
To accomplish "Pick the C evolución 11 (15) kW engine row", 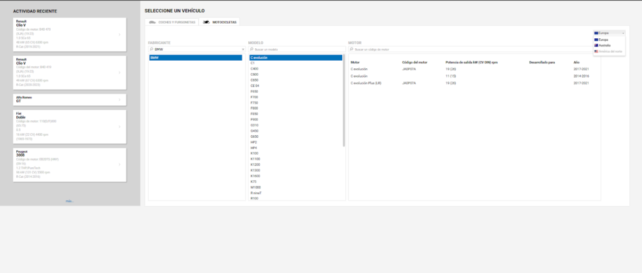I will [x=474, y=76].
